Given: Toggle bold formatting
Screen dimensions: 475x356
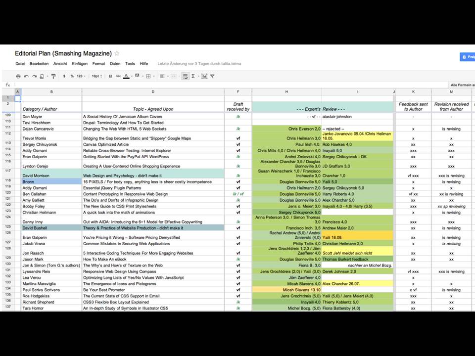Looking at the screenshot, I should click(110, 76).
